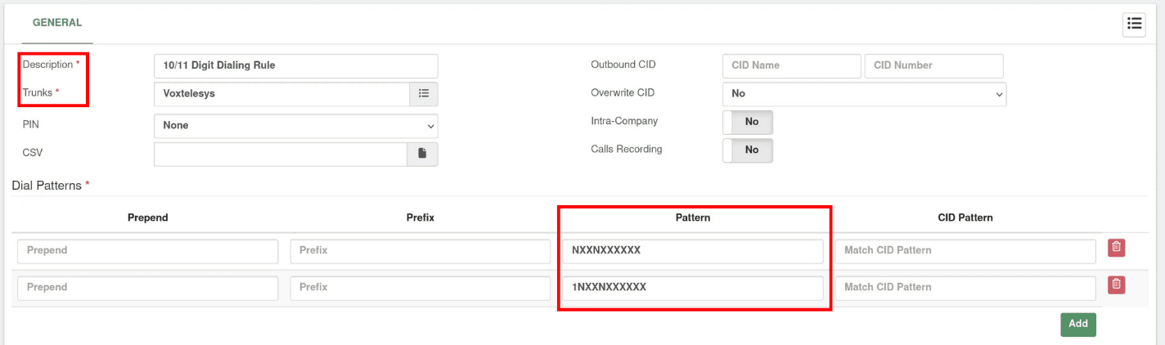Toggle the Calls Recording switch

[748, 150]
